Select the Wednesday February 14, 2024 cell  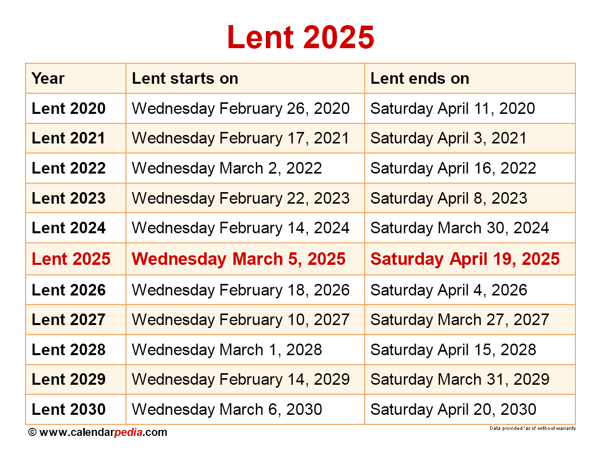point(240,228)
